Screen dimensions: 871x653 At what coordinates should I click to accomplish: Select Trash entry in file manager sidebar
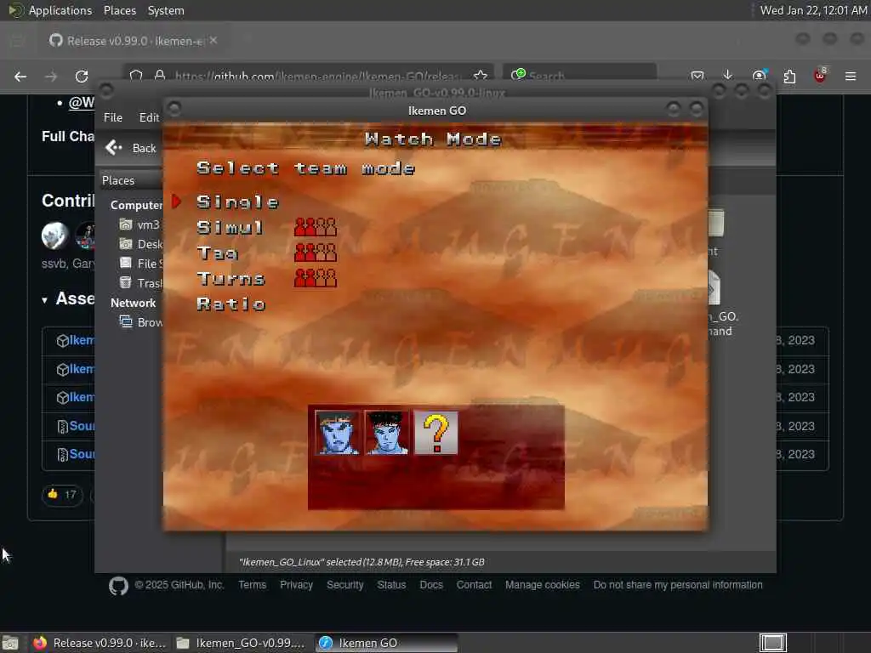tap(140, 282)
